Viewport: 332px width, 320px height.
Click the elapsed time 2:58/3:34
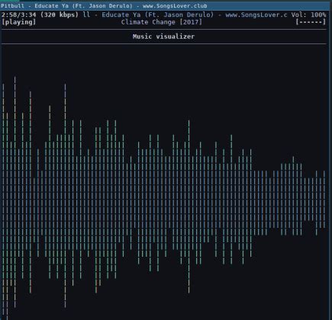point(18,14)
